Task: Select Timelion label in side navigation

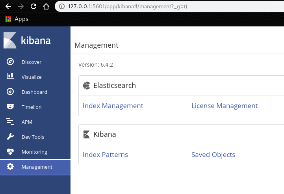Action: pos(32,107)
